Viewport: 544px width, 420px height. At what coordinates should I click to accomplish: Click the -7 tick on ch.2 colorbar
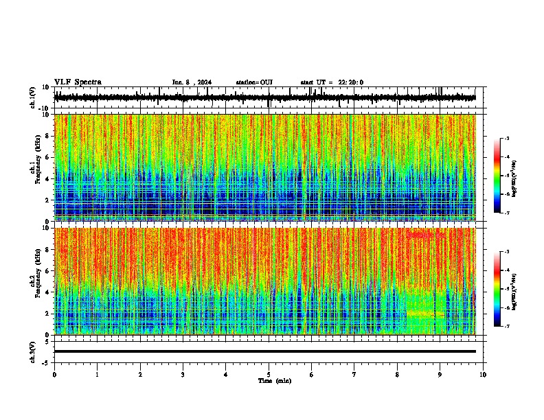[506, 326]
